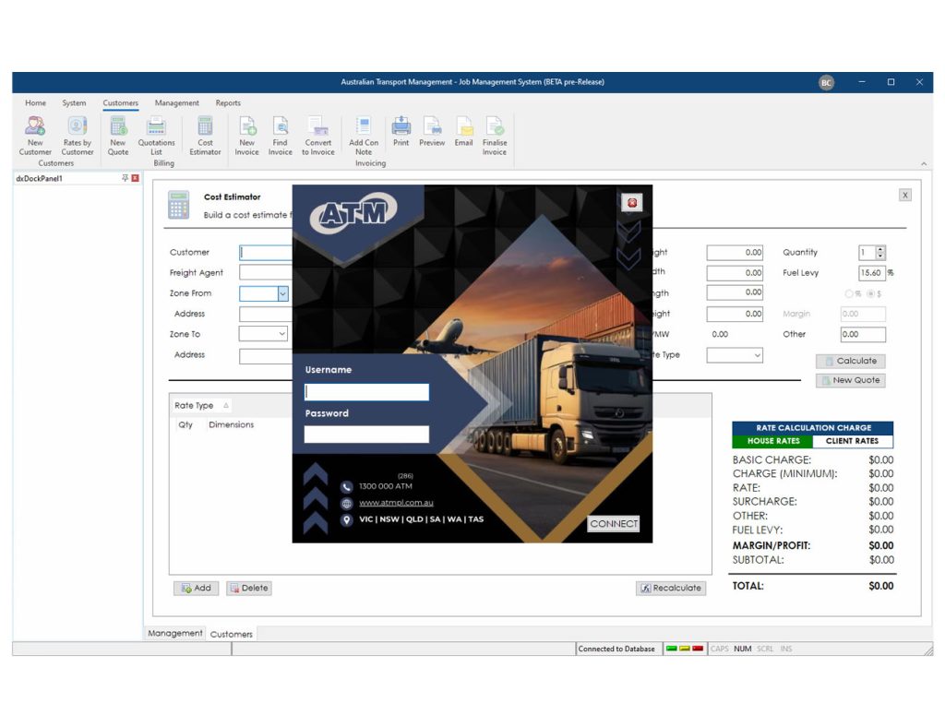945x727 pixels.
Task: Open the Quotations List
Action: [x=156, y=127]
